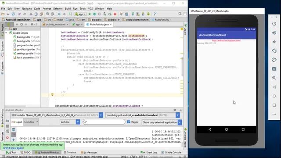281x158 pixels.
Task: Open the Build menu
Action: pyautogui.click(x=68, y=9)
